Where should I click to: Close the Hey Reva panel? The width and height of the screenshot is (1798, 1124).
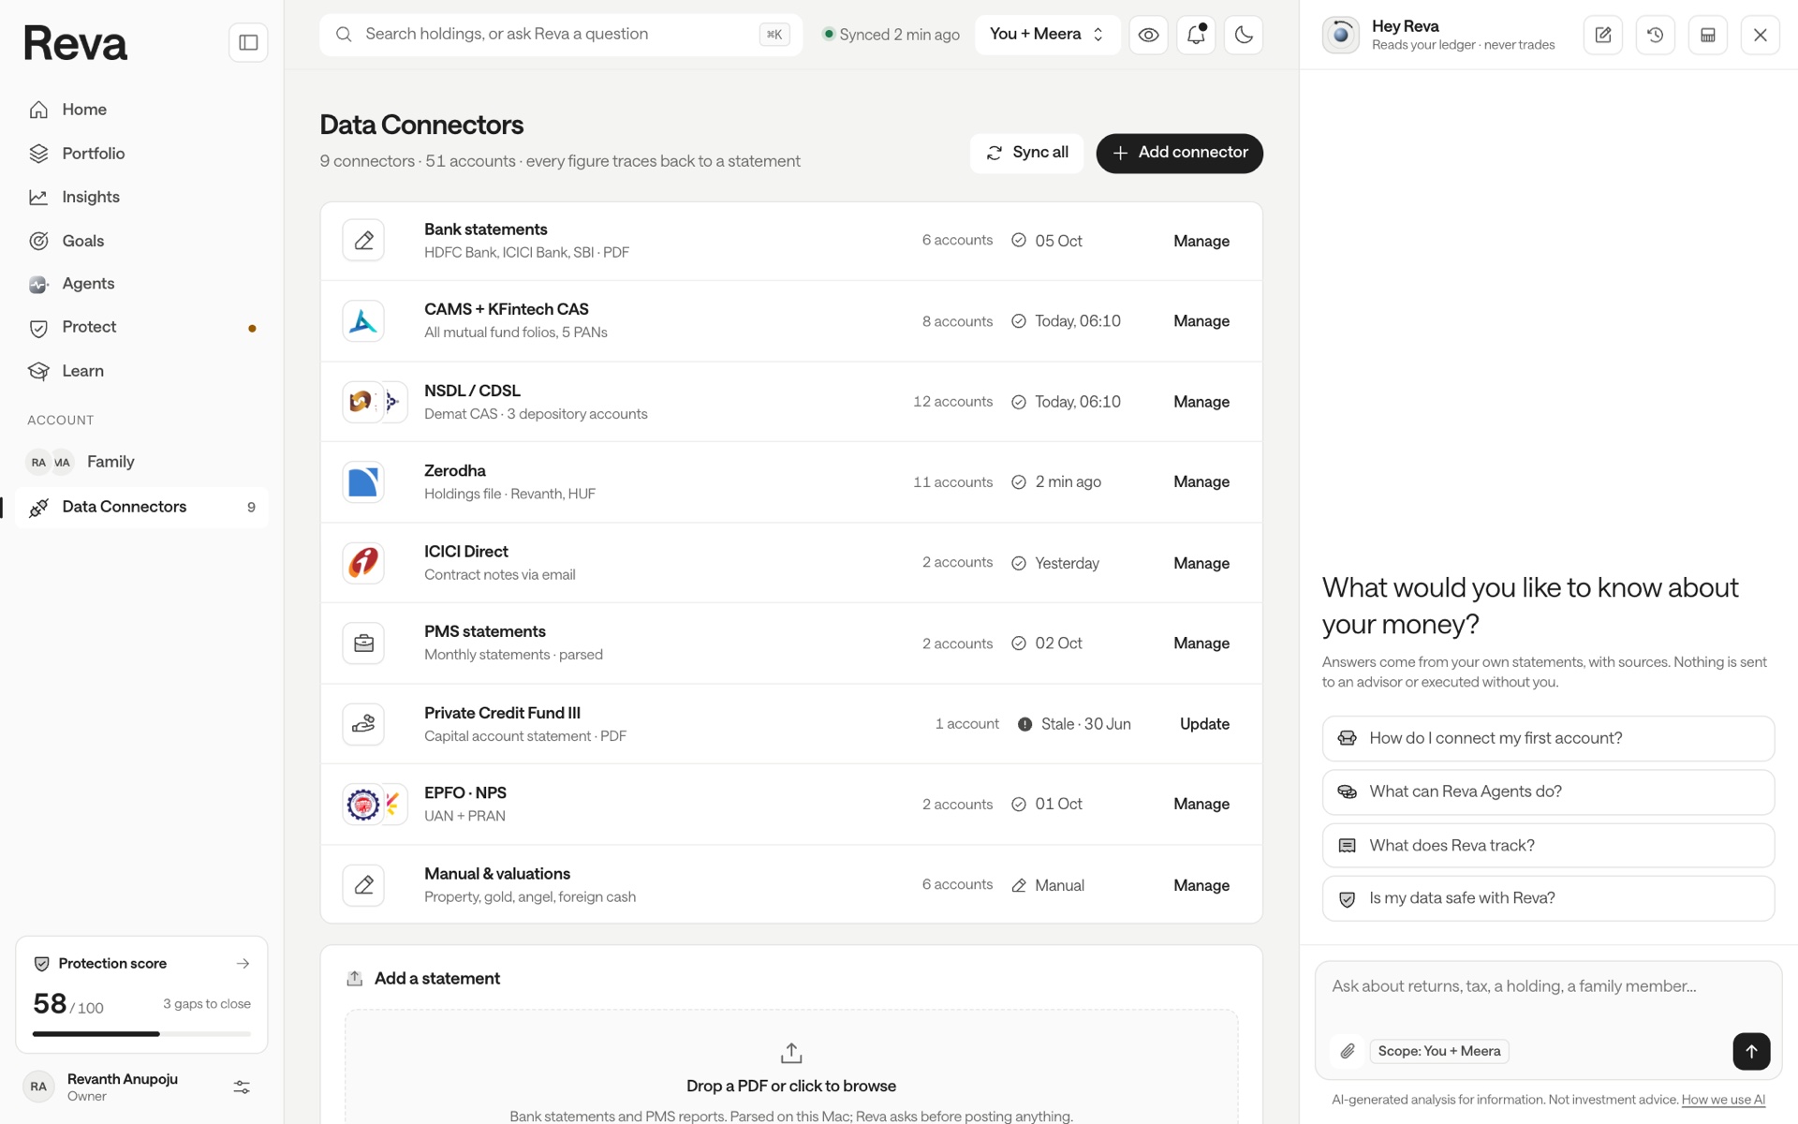coord(1761,36)
